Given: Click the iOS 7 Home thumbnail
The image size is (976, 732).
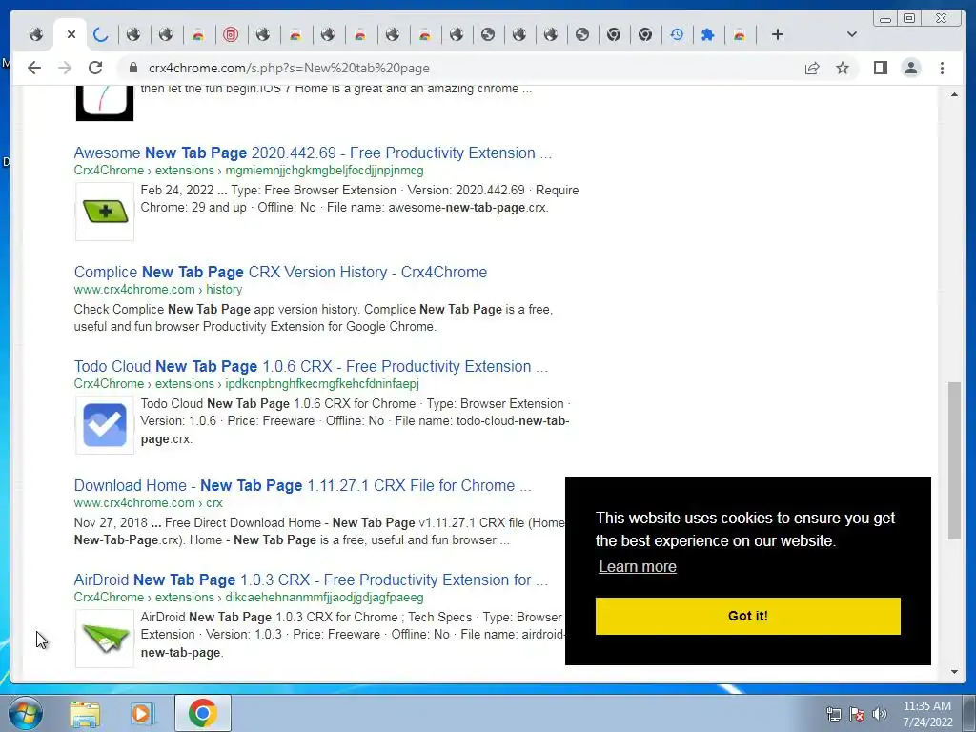Looking at the screenshot, I should pyautogui.click(x=105, y=103).
